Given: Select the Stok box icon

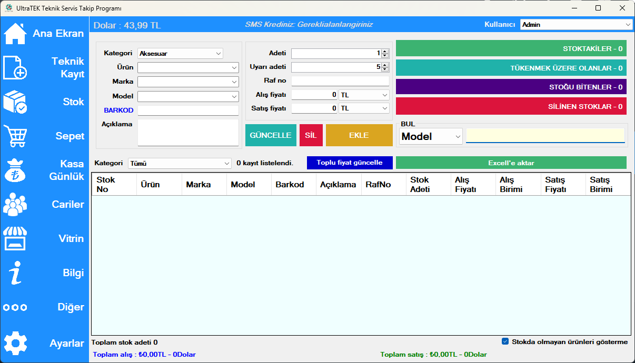Looking at the screenshot, I should coord(15,102).
